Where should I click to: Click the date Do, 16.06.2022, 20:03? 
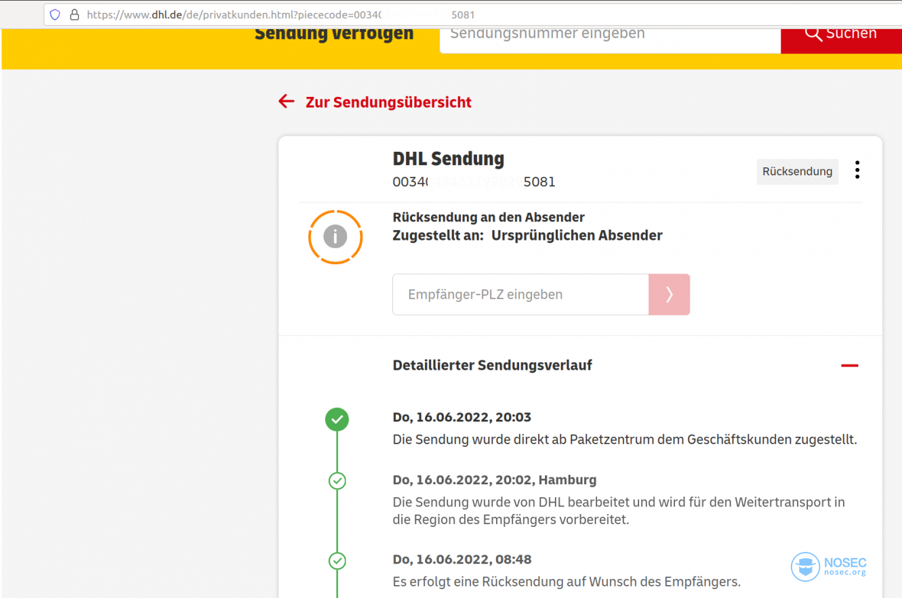462,417
